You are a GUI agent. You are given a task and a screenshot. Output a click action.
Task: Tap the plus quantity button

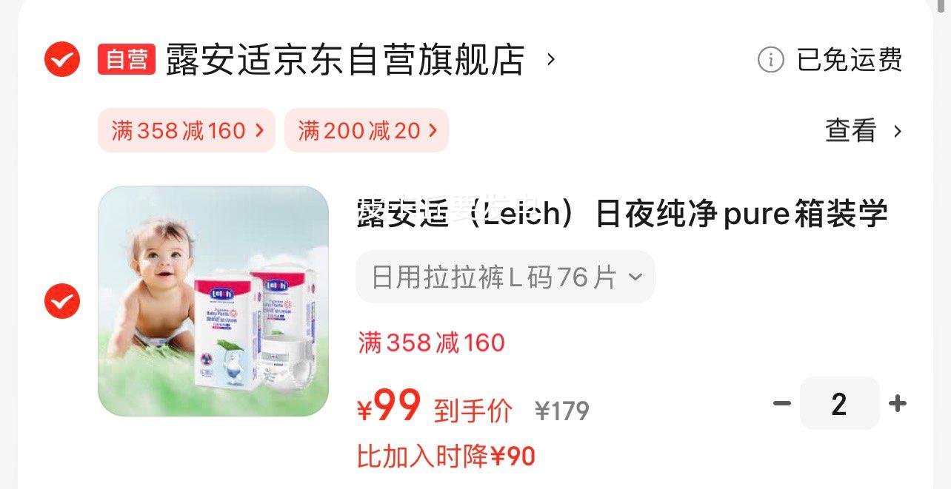[898, 403]
